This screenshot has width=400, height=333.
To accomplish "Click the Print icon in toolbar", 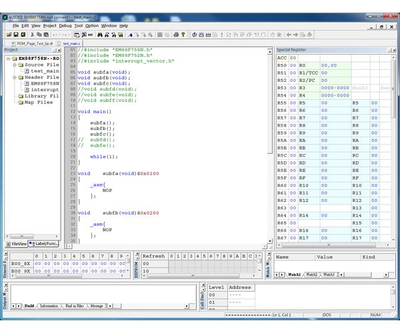I will [x=175, y=34].
